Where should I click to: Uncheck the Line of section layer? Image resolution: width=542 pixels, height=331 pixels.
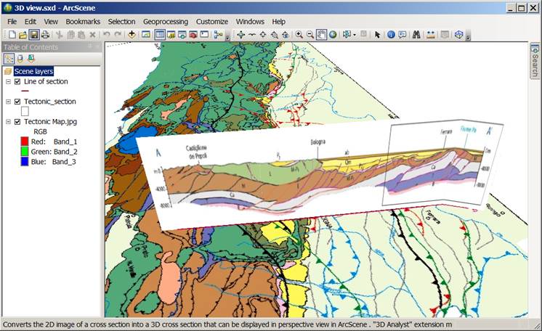tap(17, 81)
